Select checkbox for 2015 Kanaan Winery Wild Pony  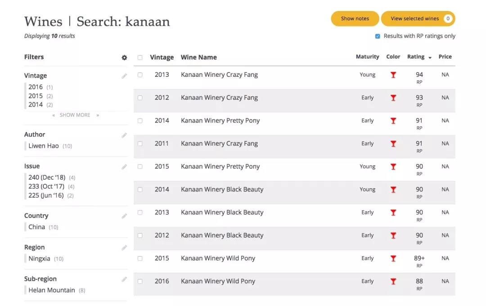tap(140, 258)
